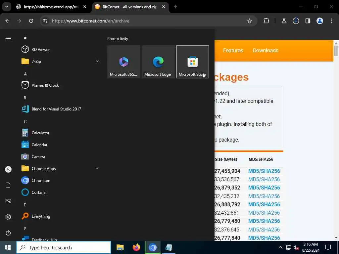Open the browser Extensions puzzle icon
The image size is (339, 254).
266,21
